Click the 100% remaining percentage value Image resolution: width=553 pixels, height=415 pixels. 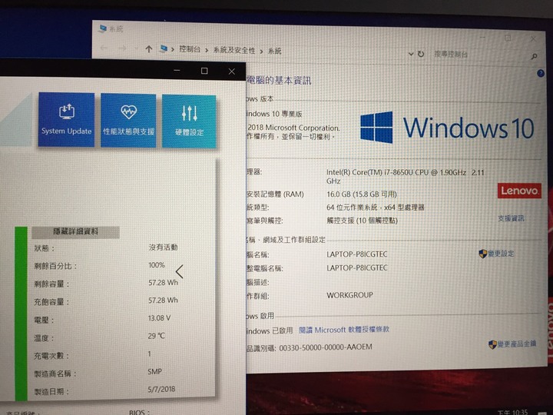(157, 264)
